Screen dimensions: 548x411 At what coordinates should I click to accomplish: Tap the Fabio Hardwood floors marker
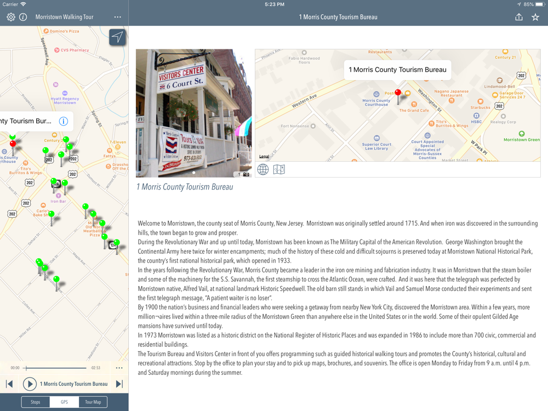click(304, 53)
